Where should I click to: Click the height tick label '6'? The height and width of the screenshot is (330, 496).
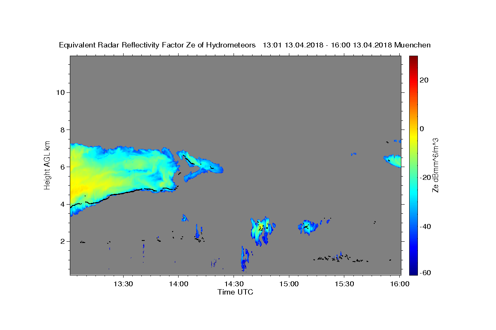tap(62, 167)
